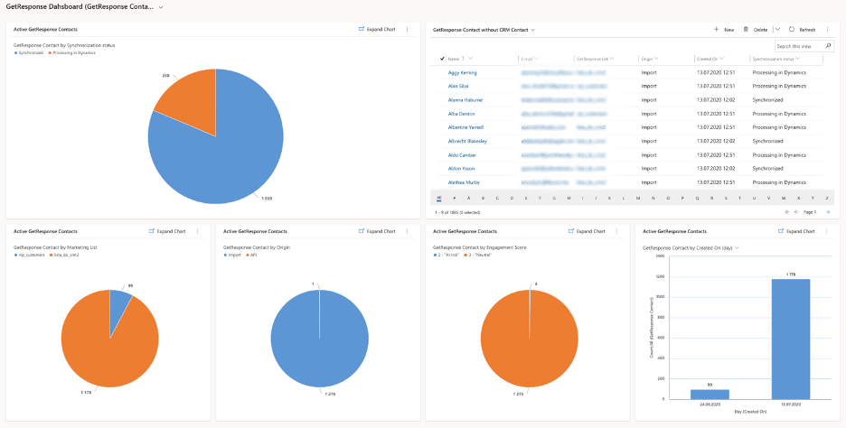Create a new GetResponse contact record

click(x=724, y=30)
